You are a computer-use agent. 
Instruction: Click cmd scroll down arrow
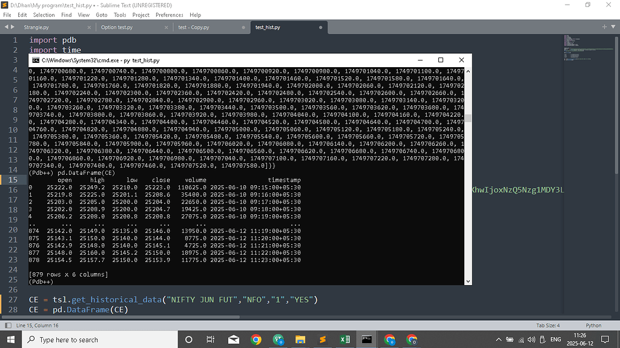[x=468, y=281]
